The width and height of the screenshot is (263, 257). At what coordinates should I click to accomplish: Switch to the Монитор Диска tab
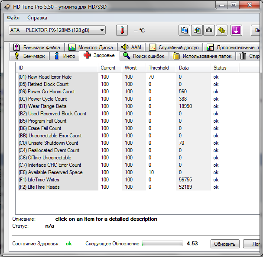tap(91, 48)
